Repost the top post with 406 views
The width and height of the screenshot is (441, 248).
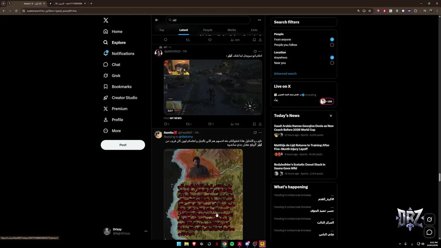(188, 40)
